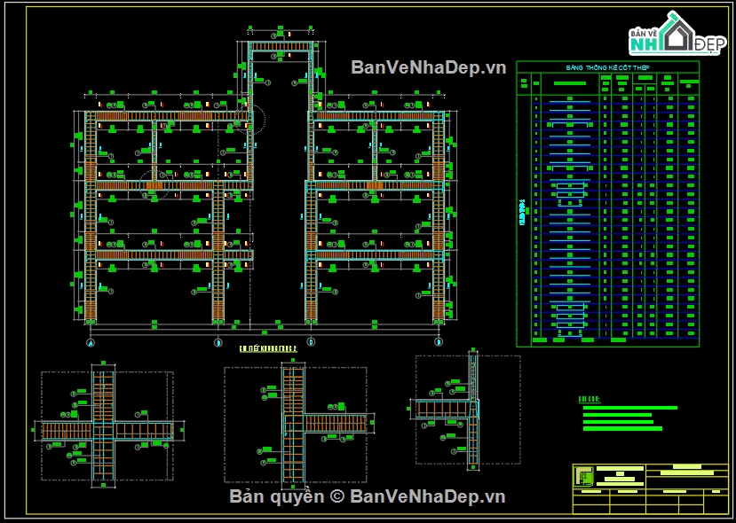Click the dashed detail circle on the top beam
This screenshot has width=736, height=523.
pos(249,119)
